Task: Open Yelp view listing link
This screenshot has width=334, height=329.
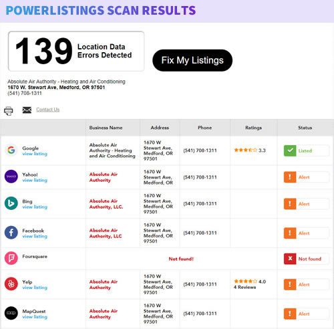Action: coord(35,288)
